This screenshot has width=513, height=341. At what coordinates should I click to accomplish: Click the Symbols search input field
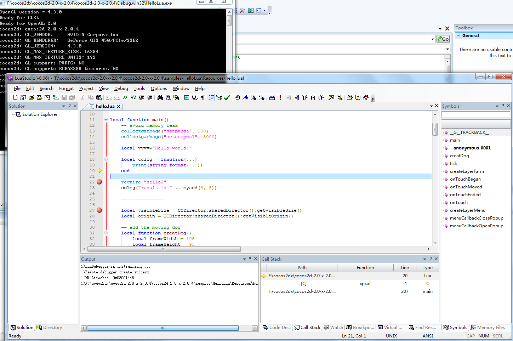476,114
